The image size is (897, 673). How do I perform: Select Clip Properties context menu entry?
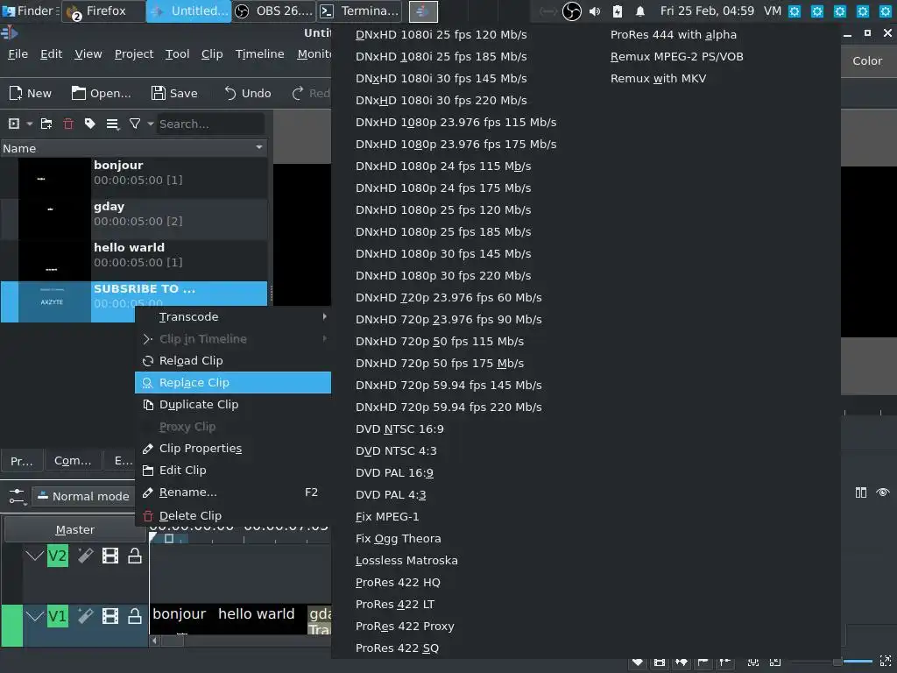coord(233,448)
